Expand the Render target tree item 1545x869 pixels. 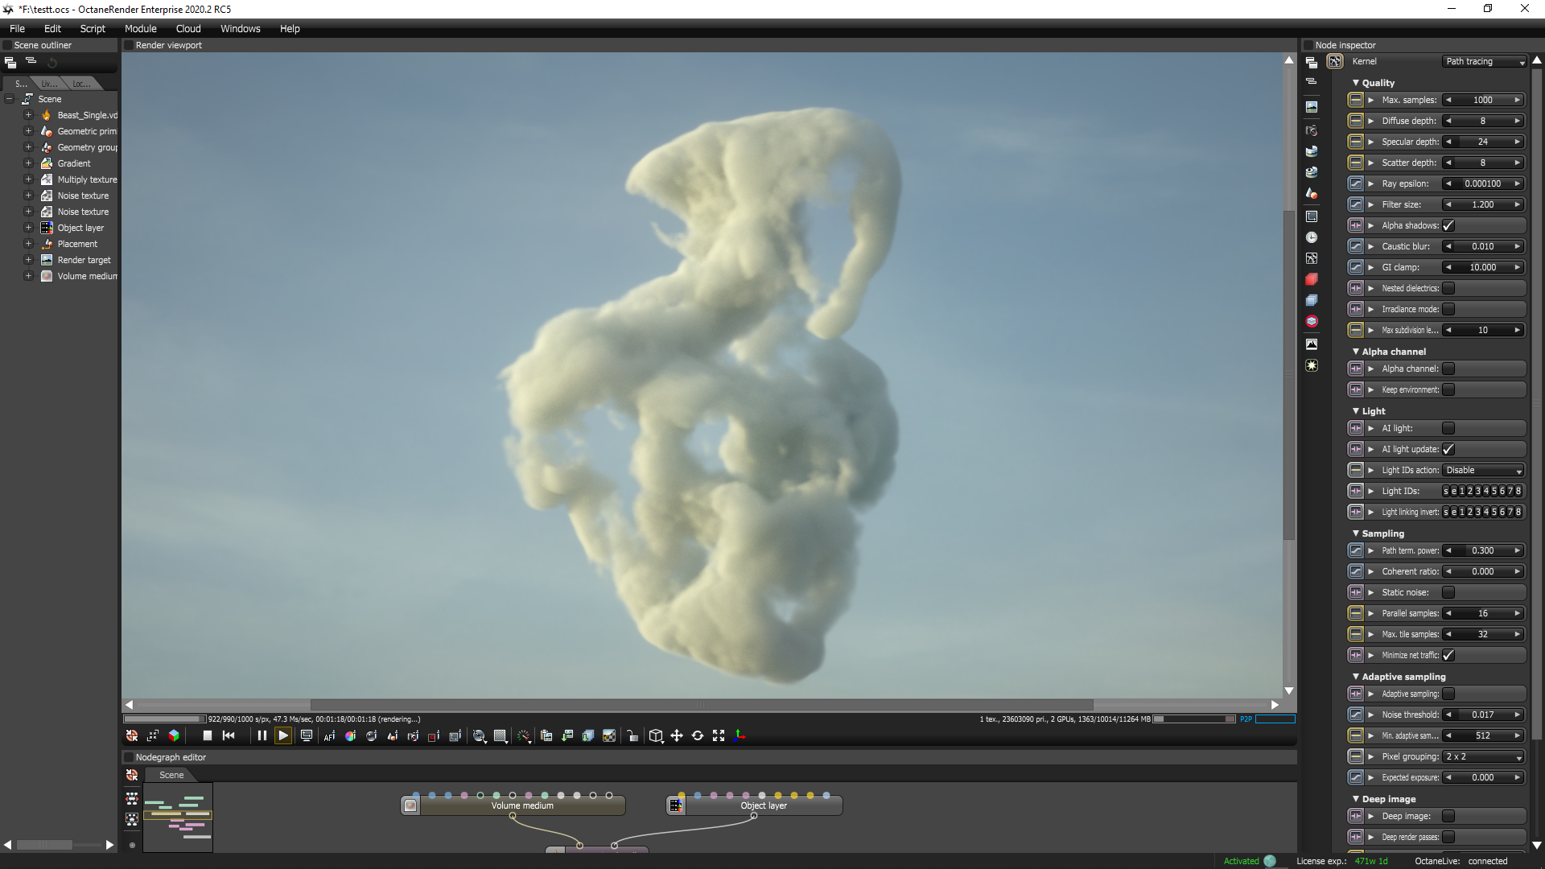tap(28, 260)
